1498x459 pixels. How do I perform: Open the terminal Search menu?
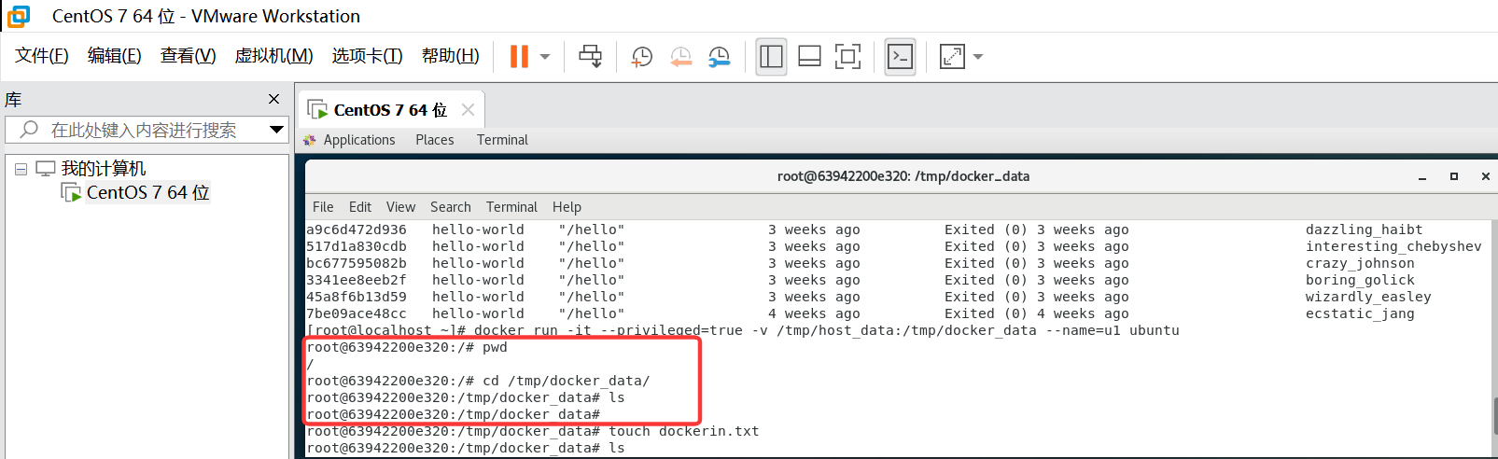[x=451, y=207]
